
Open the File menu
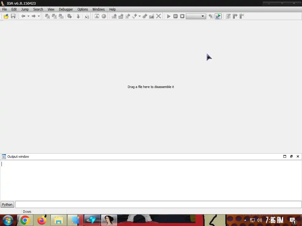(x=5, y=9)
